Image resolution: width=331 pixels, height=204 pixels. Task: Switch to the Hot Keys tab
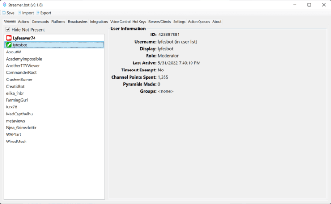click(x=139, y=22)
